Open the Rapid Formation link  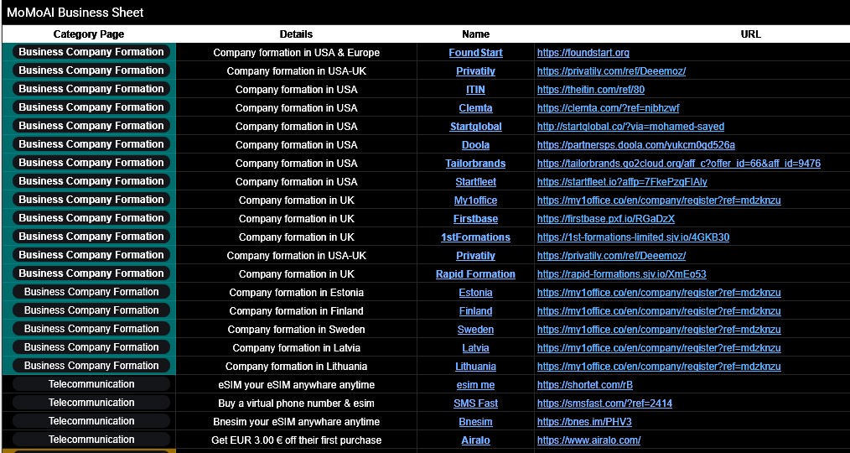(475, 274)
